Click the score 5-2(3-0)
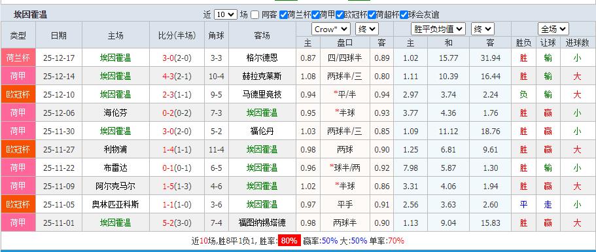Viewport: 596px width, 252px height. 177,223
